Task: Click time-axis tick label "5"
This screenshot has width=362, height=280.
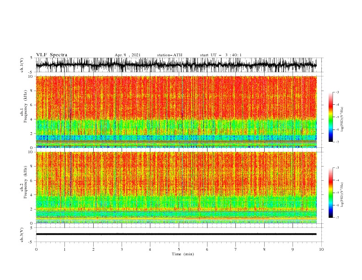Action: [179, 249]
